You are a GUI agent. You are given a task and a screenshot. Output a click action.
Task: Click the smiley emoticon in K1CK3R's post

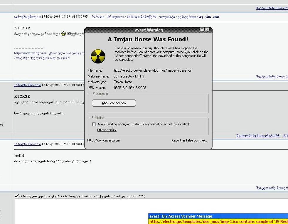pos(63,33)
